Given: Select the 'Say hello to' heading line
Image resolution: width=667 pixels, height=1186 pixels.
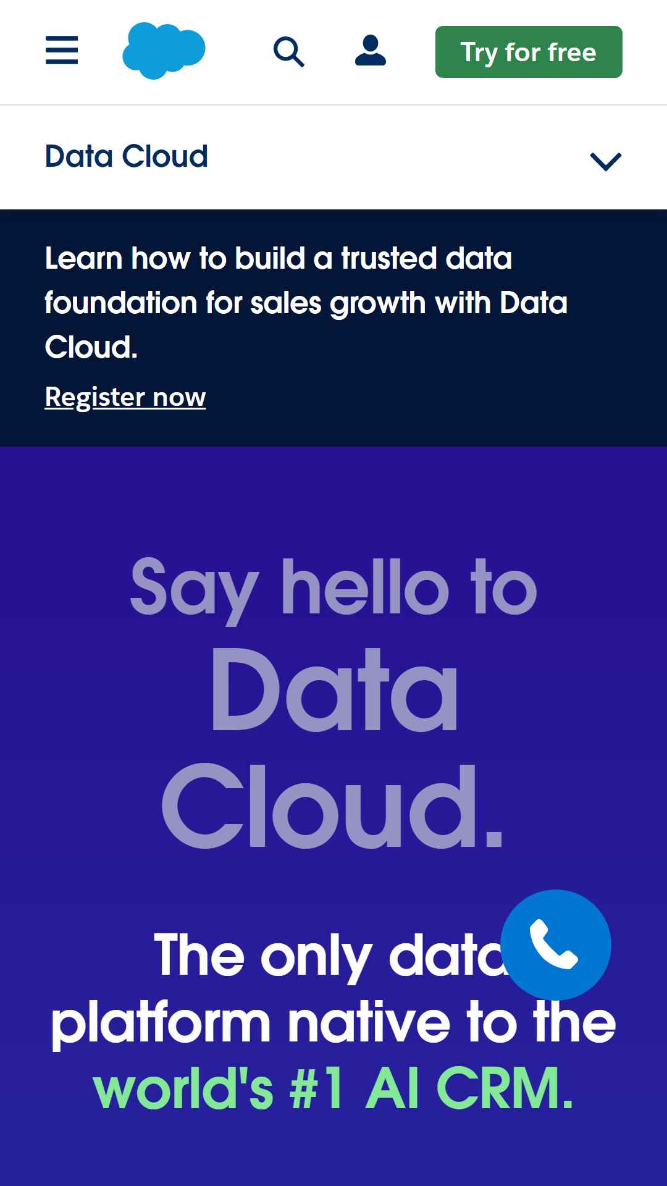Looking at the screenshot, I should [x=333, y=588].
